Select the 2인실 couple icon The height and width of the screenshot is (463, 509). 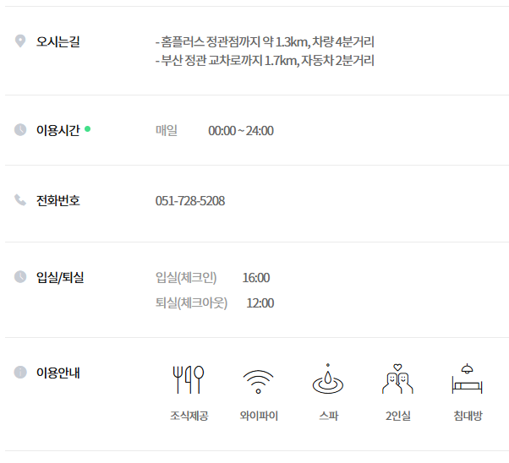click(397, 379)
